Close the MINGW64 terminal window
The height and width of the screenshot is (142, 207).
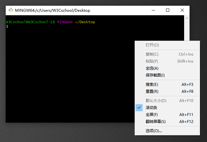(182, 10)
